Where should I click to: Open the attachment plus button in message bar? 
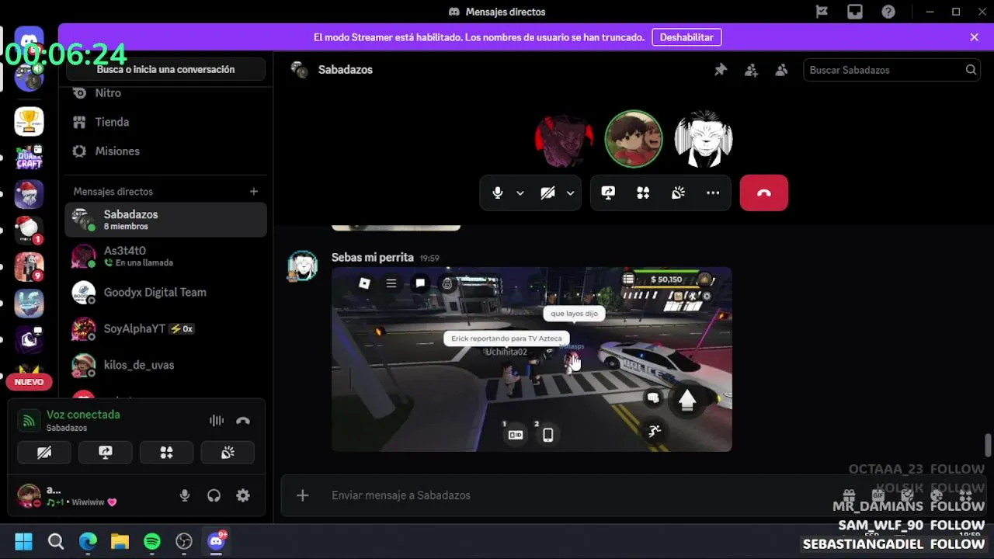pos(303,495)
